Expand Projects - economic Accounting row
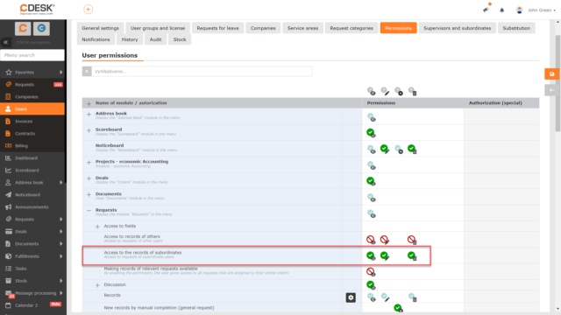The height and width of the screenshot is (315, 561). point(89,163)
